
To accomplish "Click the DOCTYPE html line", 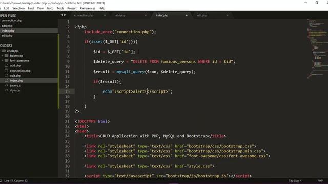I will tap(92, 121).
